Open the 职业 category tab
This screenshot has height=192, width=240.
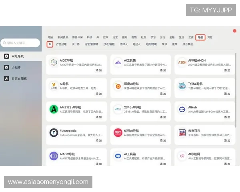click(51, 37)
